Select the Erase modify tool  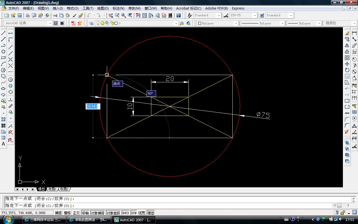347,33
